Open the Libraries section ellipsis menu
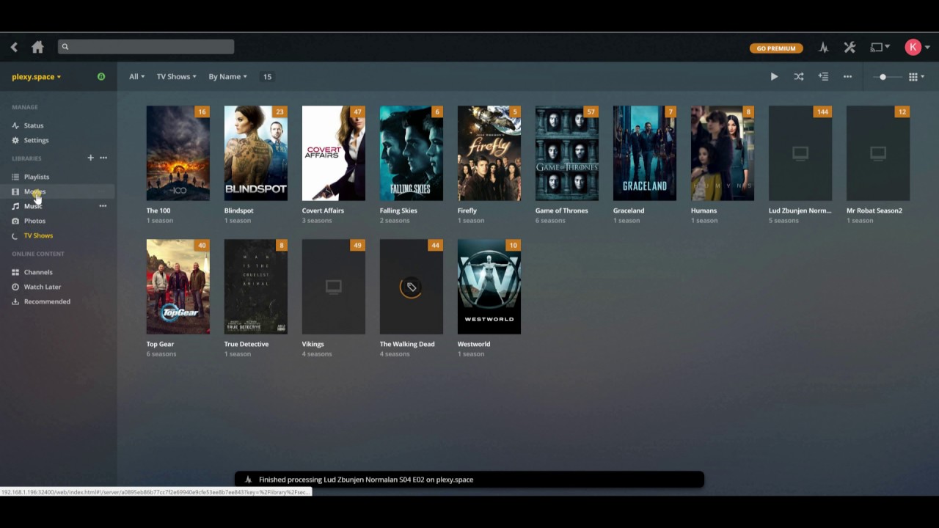 coord(103,158)
